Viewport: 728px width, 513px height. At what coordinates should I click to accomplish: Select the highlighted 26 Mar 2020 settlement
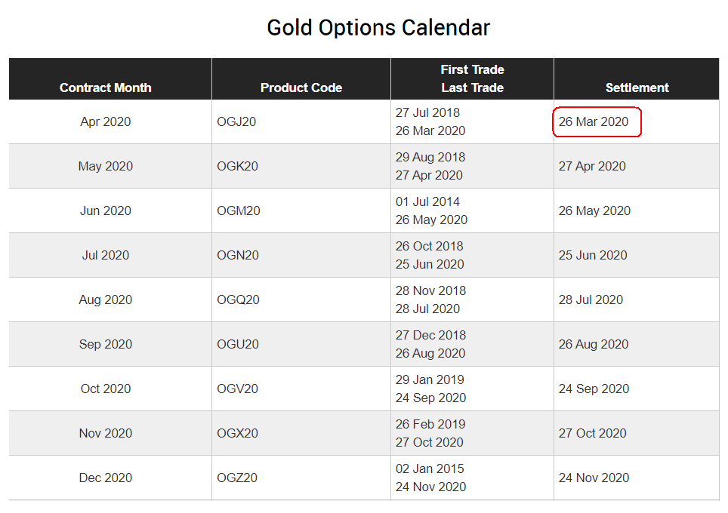[x=594, y=121]
